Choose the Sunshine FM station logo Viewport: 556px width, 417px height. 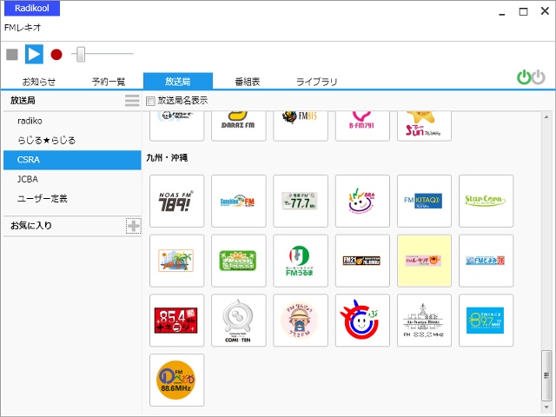239,201
